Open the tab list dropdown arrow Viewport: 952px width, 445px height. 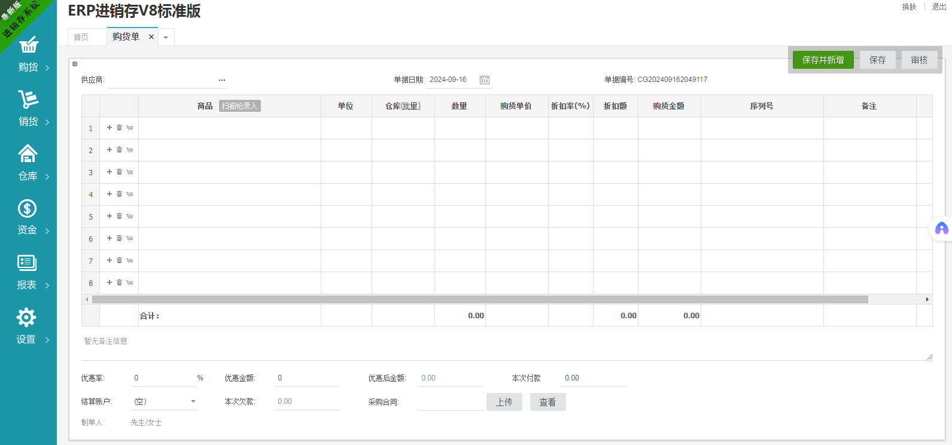pos(166,38)
